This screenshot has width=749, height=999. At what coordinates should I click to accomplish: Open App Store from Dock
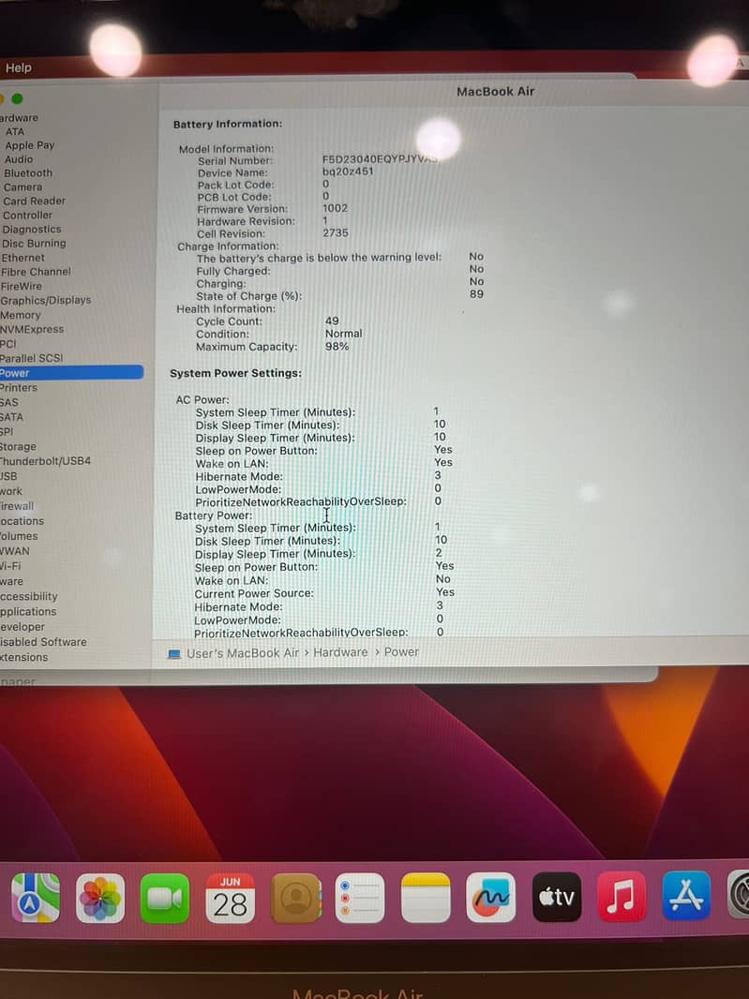click(x=686, y=898)
